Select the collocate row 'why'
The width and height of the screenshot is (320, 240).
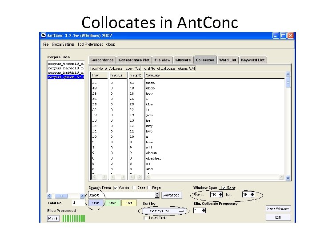pyautogui.click(x=149, y=126)
